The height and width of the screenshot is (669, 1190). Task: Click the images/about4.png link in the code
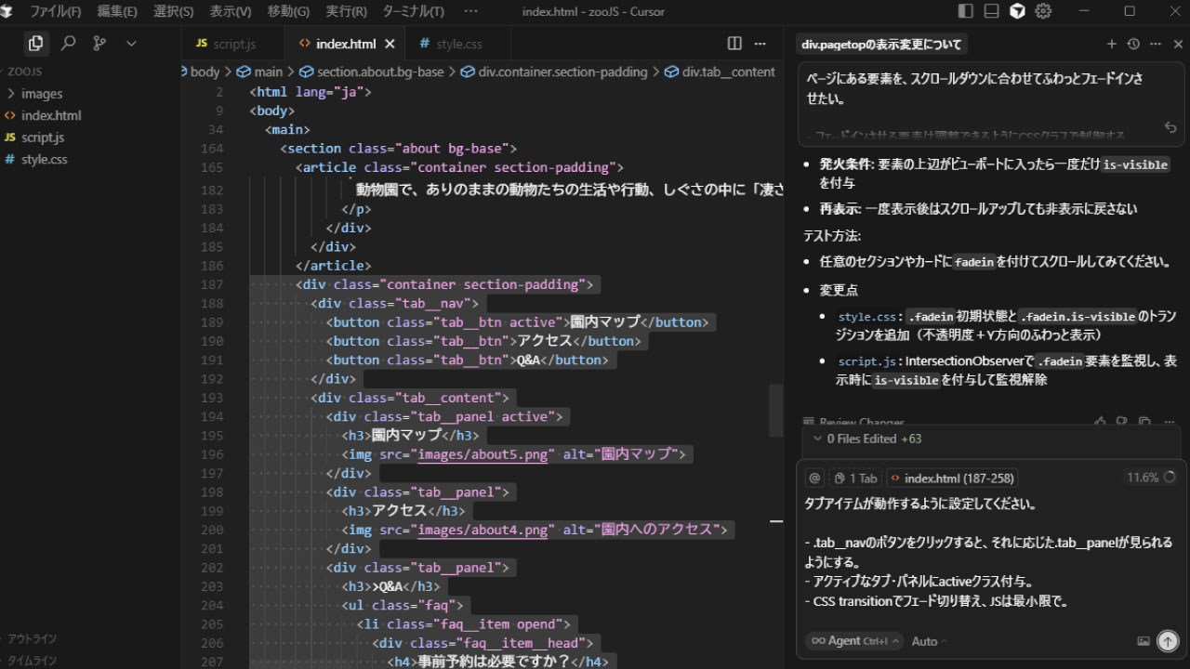(483, 530)
